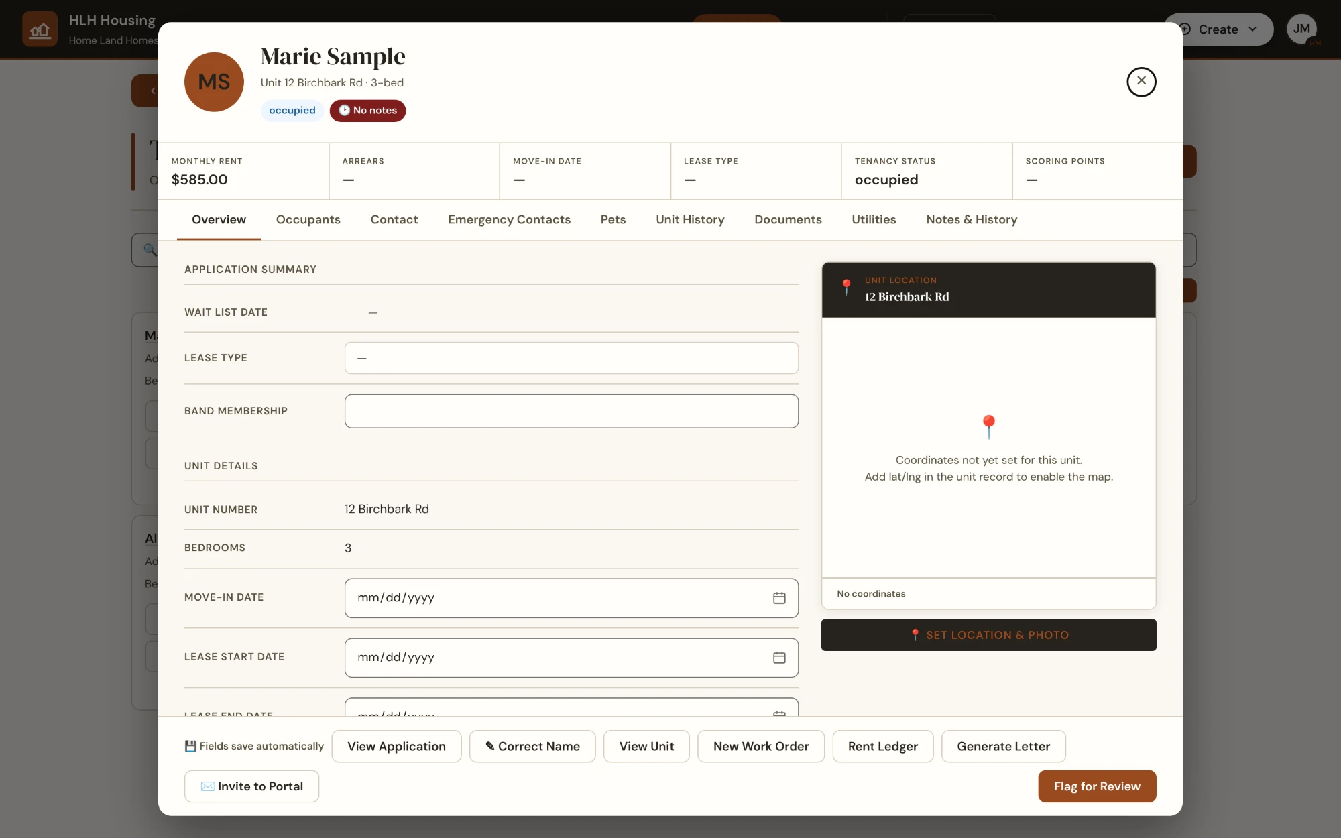The width and height of the screenshot is (1341, 838).
Task: Create a New Work Order
Action: pyautogui.click(x=761, y=746)
